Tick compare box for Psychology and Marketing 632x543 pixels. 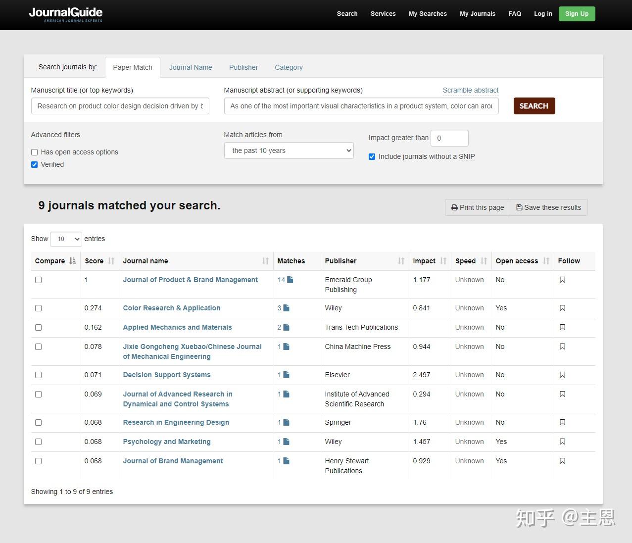tap(38, 442)
